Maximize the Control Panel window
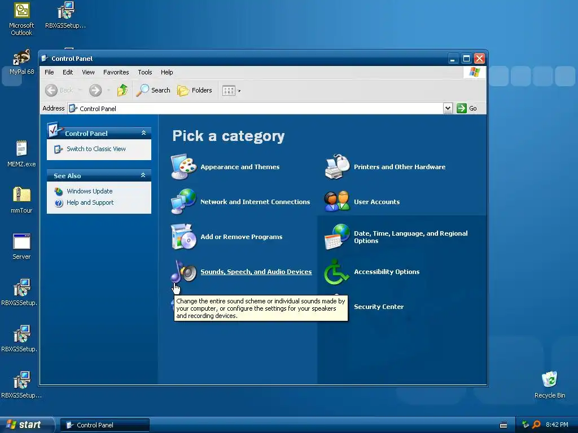 pyautogui.click(x=466, y=58)
